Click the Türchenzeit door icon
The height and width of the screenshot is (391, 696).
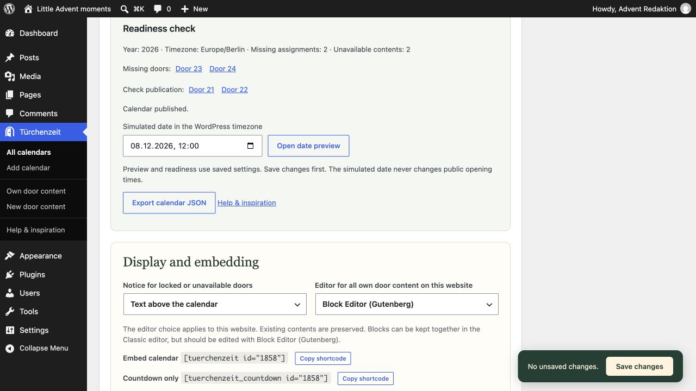tap(10, 132)
